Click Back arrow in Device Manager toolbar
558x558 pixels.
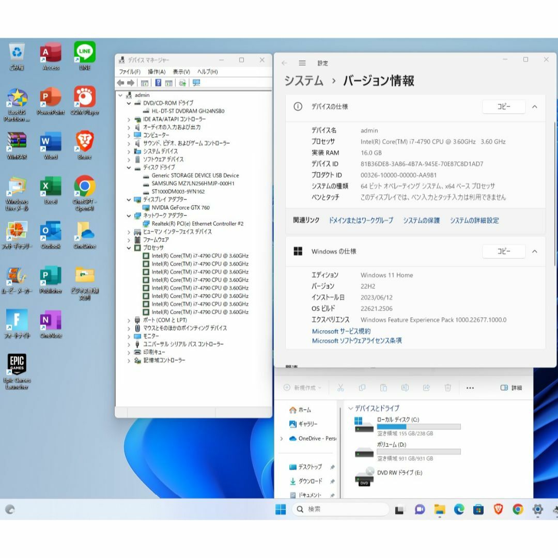tap(120, 83)
